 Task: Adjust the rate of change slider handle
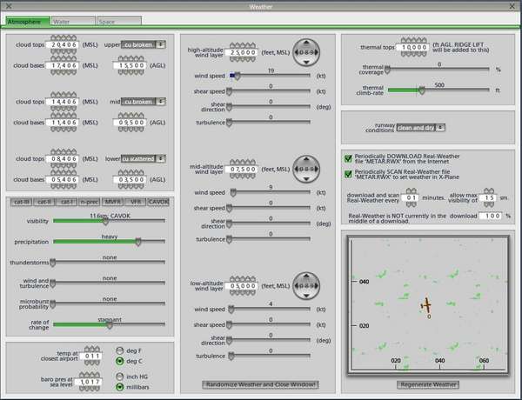click(x=110, y=325)
